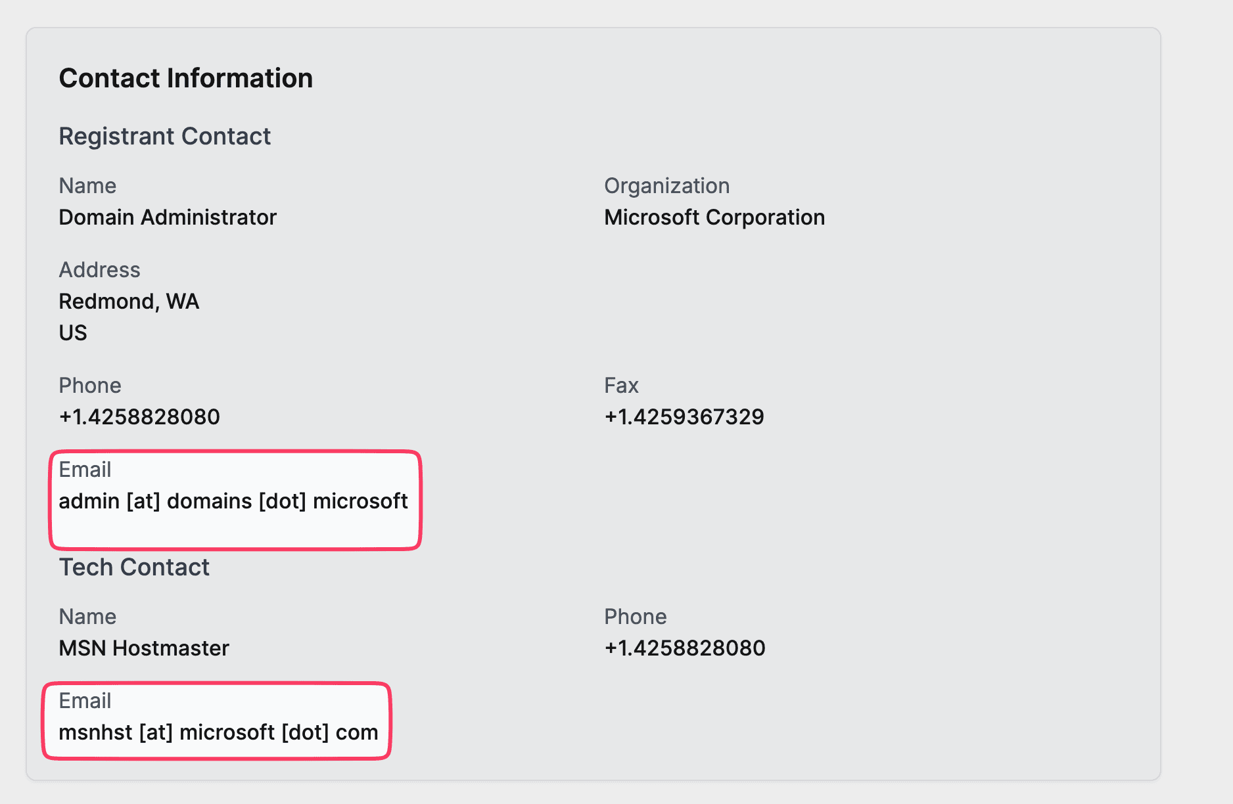This screenshot has width=1233, height=804.
Task: Select the Registrant Contact section title
Action: click(x=164, y=136)
